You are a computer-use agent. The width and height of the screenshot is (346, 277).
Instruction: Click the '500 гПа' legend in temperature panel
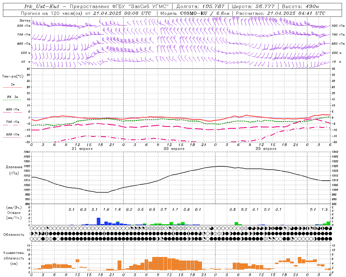(12, 134)
